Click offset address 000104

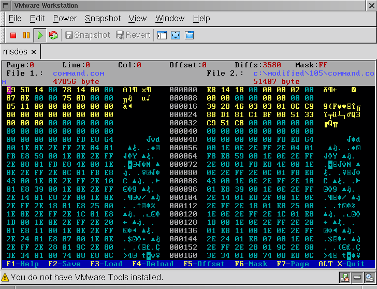[x=183, y=197]
